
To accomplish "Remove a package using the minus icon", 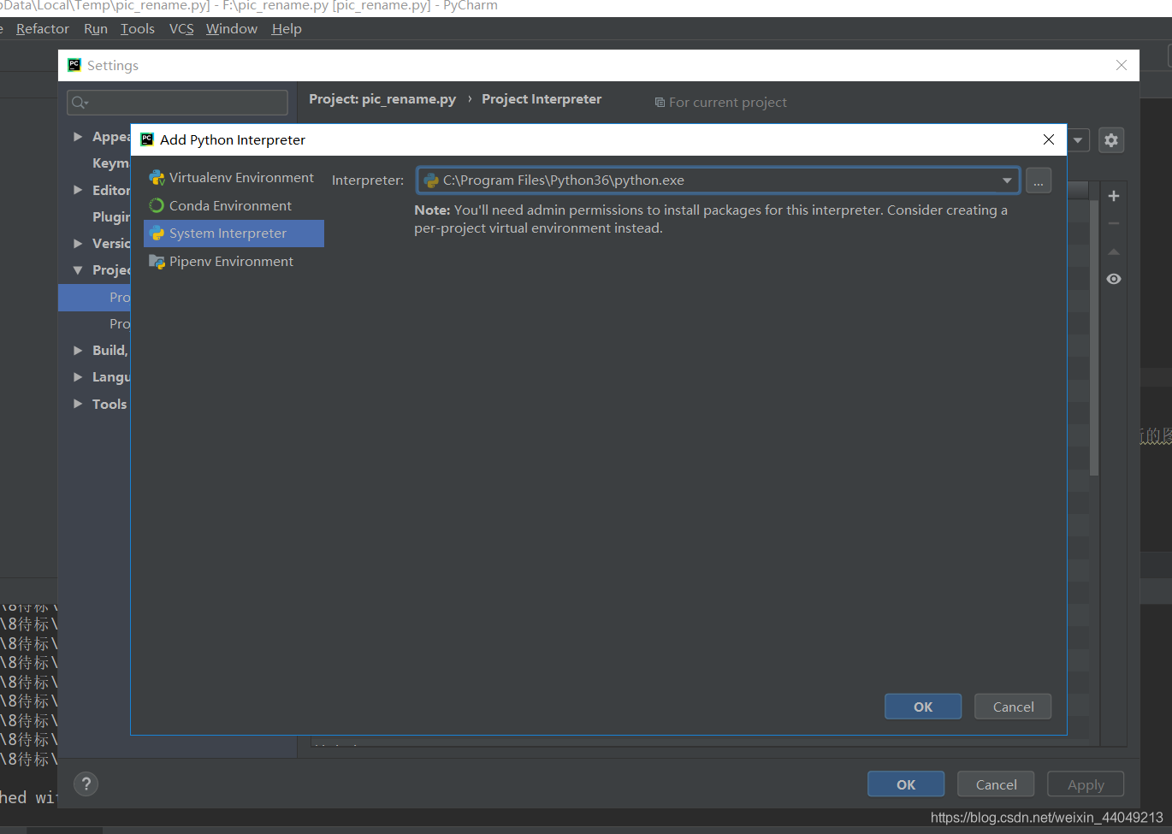I will pyautogui.click(x=1113, y=223).
